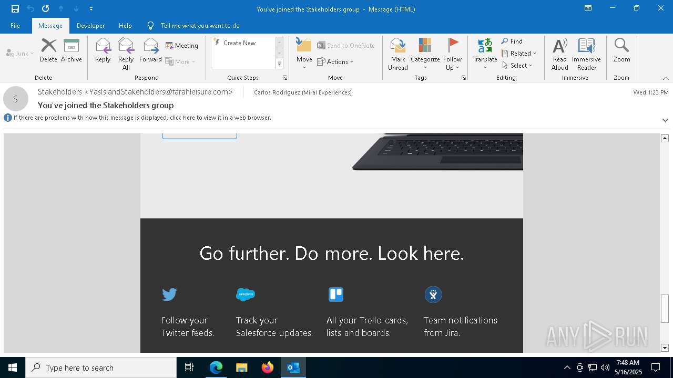Screen dimensions: 673x378
Task: Click the Trello icon
Action: coord(336,295)
